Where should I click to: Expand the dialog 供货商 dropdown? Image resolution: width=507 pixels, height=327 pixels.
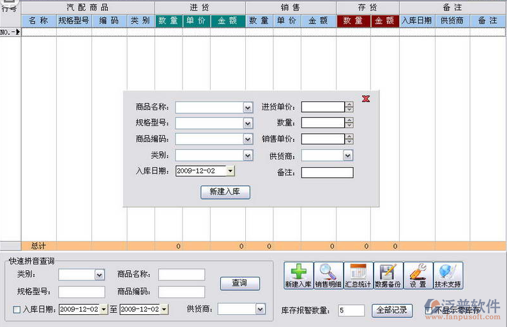[x=347, y=156]
